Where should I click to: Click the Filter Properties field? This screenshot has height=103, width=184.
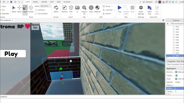(175, 64)
